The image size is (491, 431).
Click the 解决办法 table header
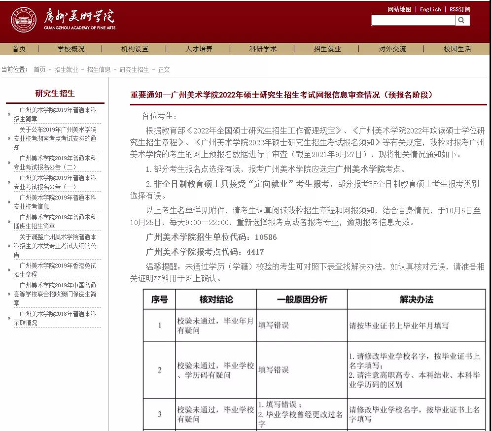(x=417, y=299)
